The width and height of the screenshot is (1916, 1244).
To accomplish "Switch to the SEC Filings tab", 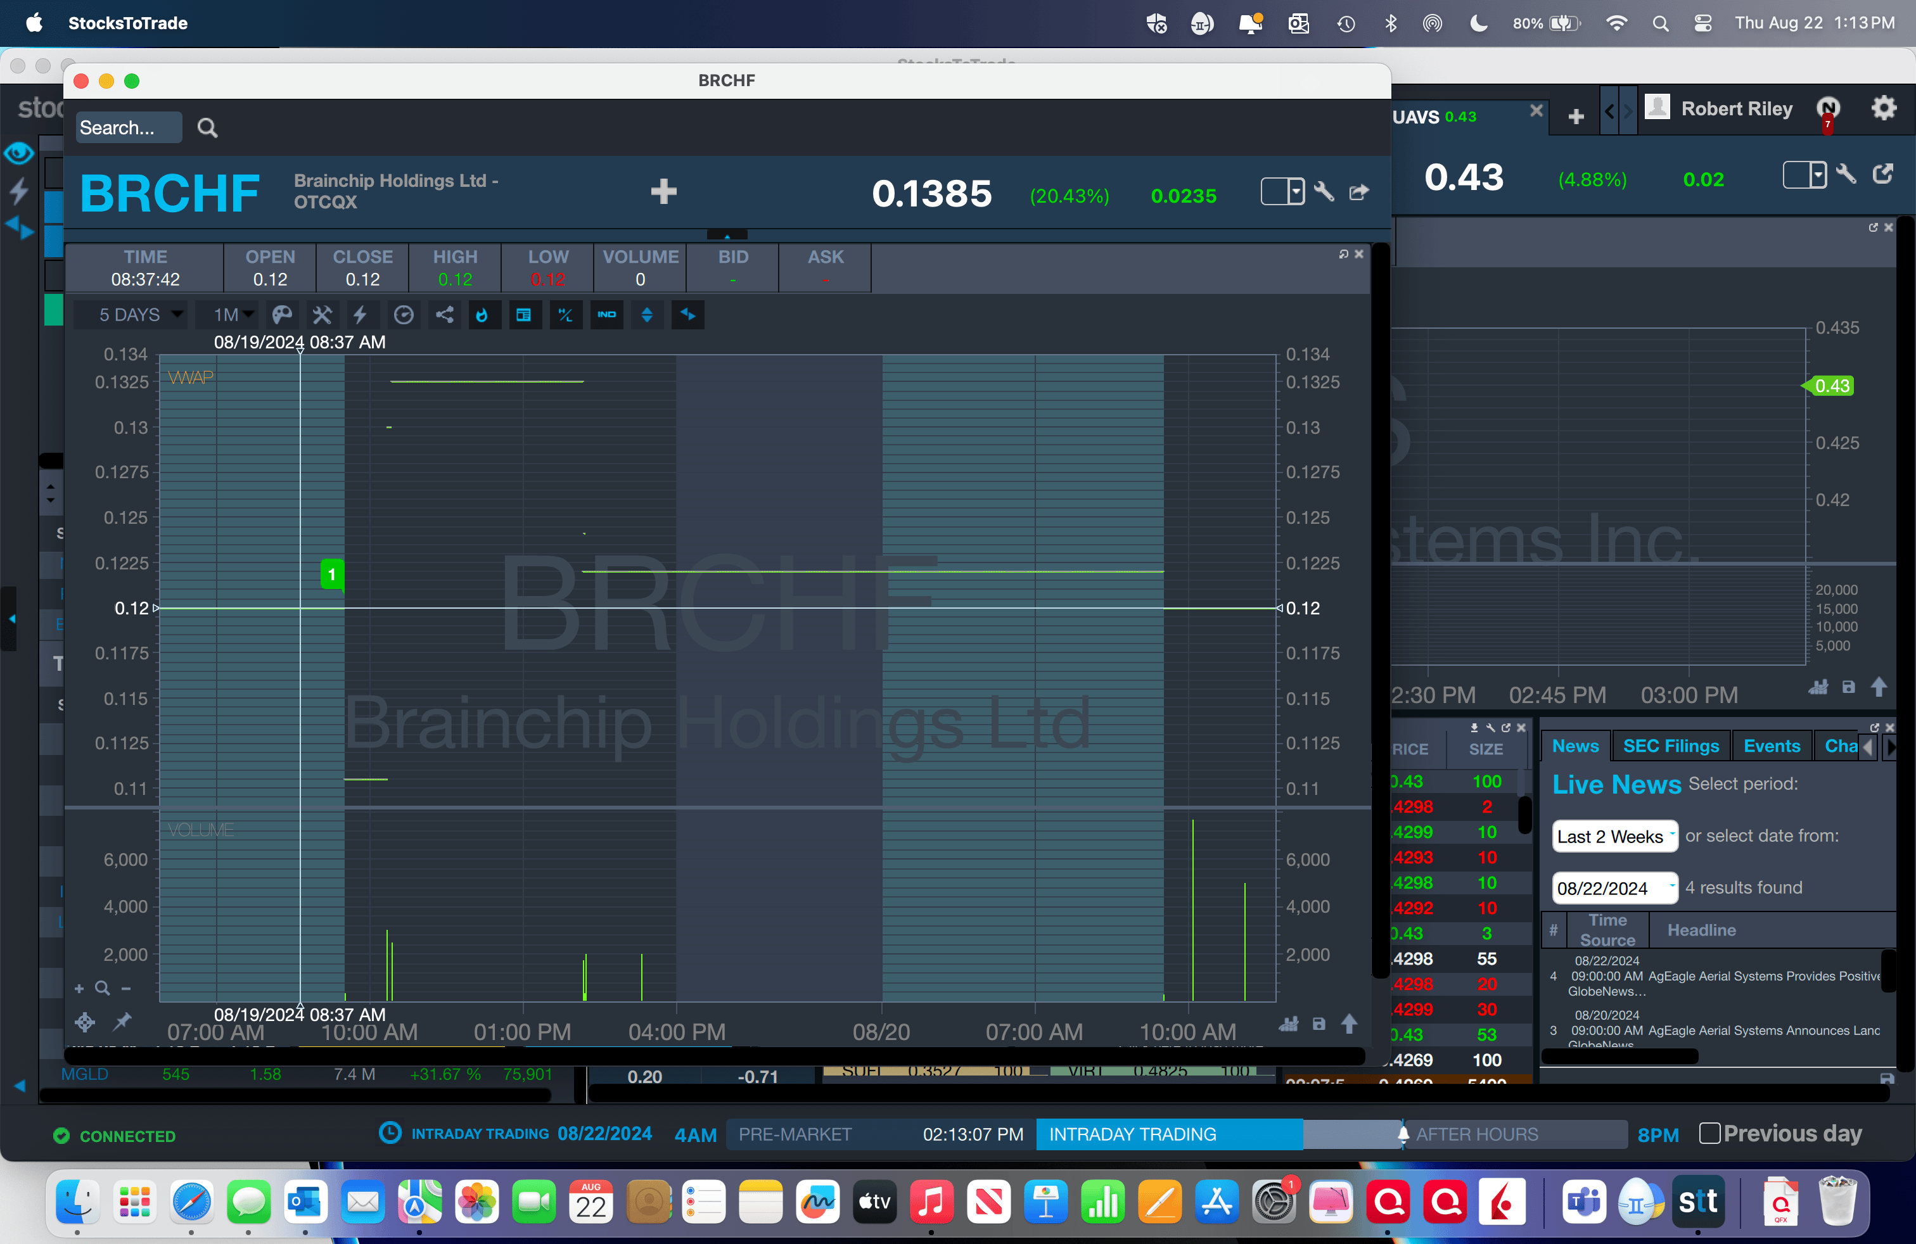I will (1670, 746).
